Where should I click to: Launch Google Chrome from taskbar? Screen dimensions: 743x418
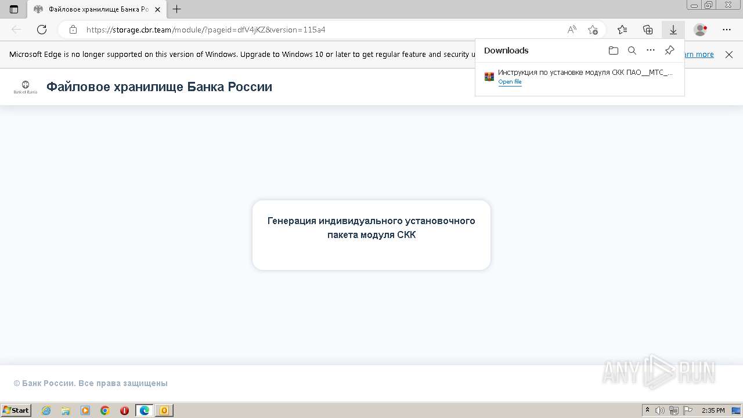point(105,410)
